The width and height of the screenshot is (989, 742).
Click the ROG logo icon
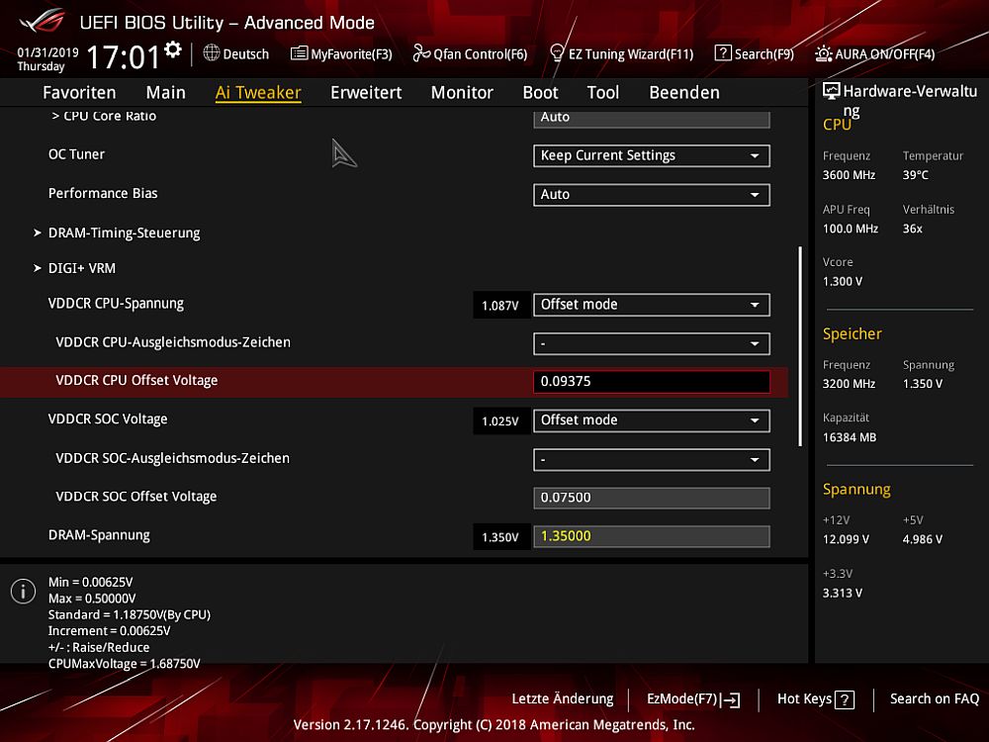pyautogui.click(x=41, y=21)
